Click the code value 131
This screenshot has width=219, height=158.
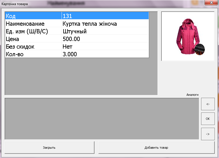click(x=105, y=16)
